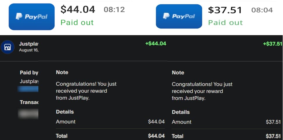This screenshot has width=283, height=140.
Task: Click the PayPal logo beside $44.04
Action: point(32,17)
